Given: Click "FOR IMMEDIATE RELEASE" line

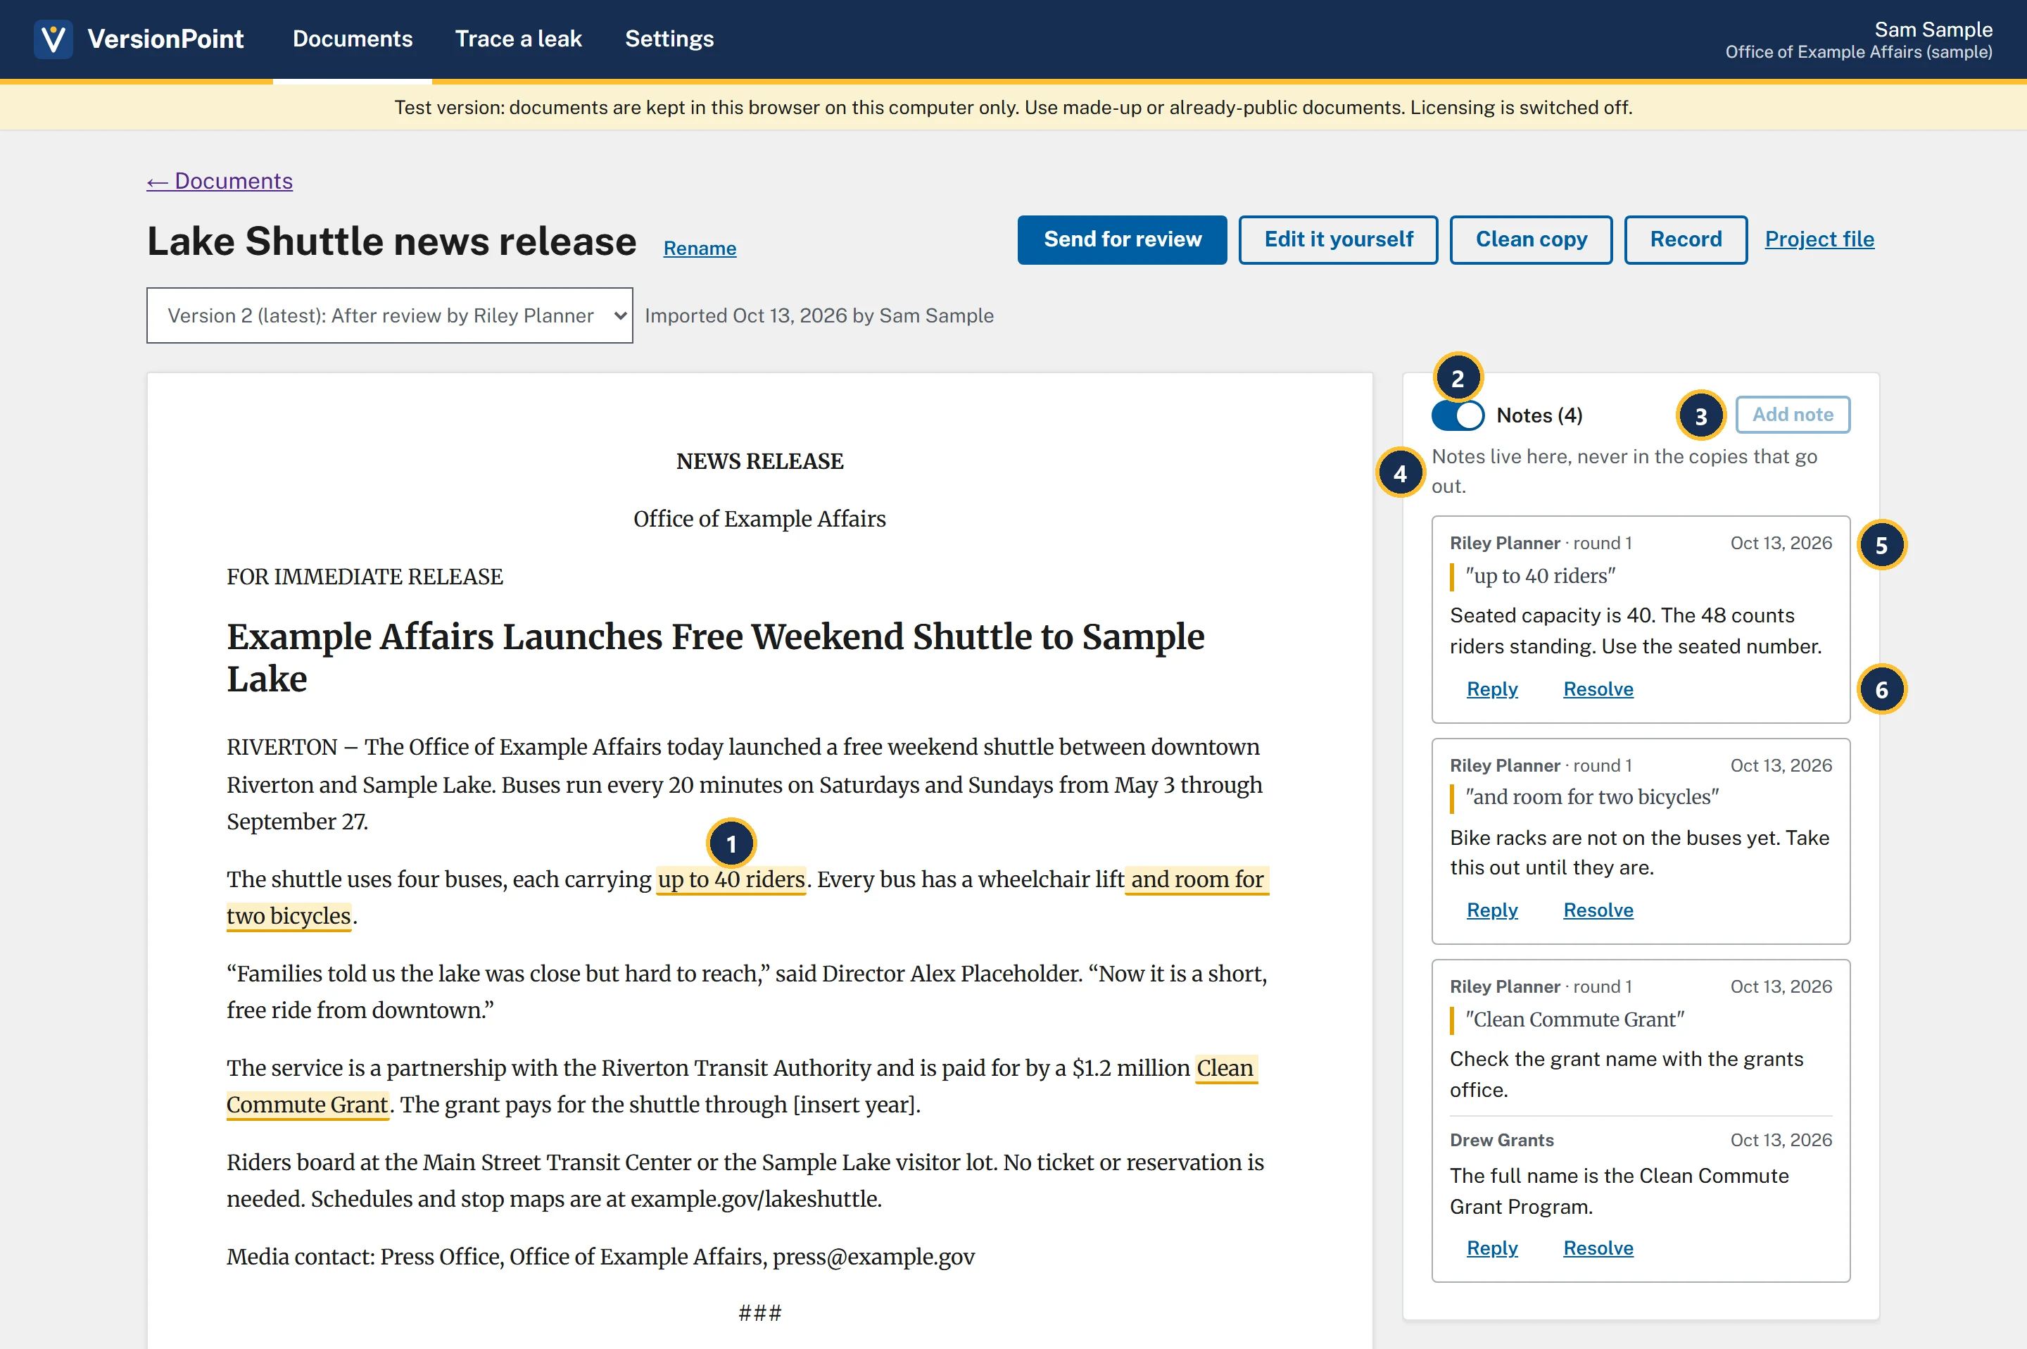Looking at the screenshot, I should pyautogui.click(x=365, y=577).
